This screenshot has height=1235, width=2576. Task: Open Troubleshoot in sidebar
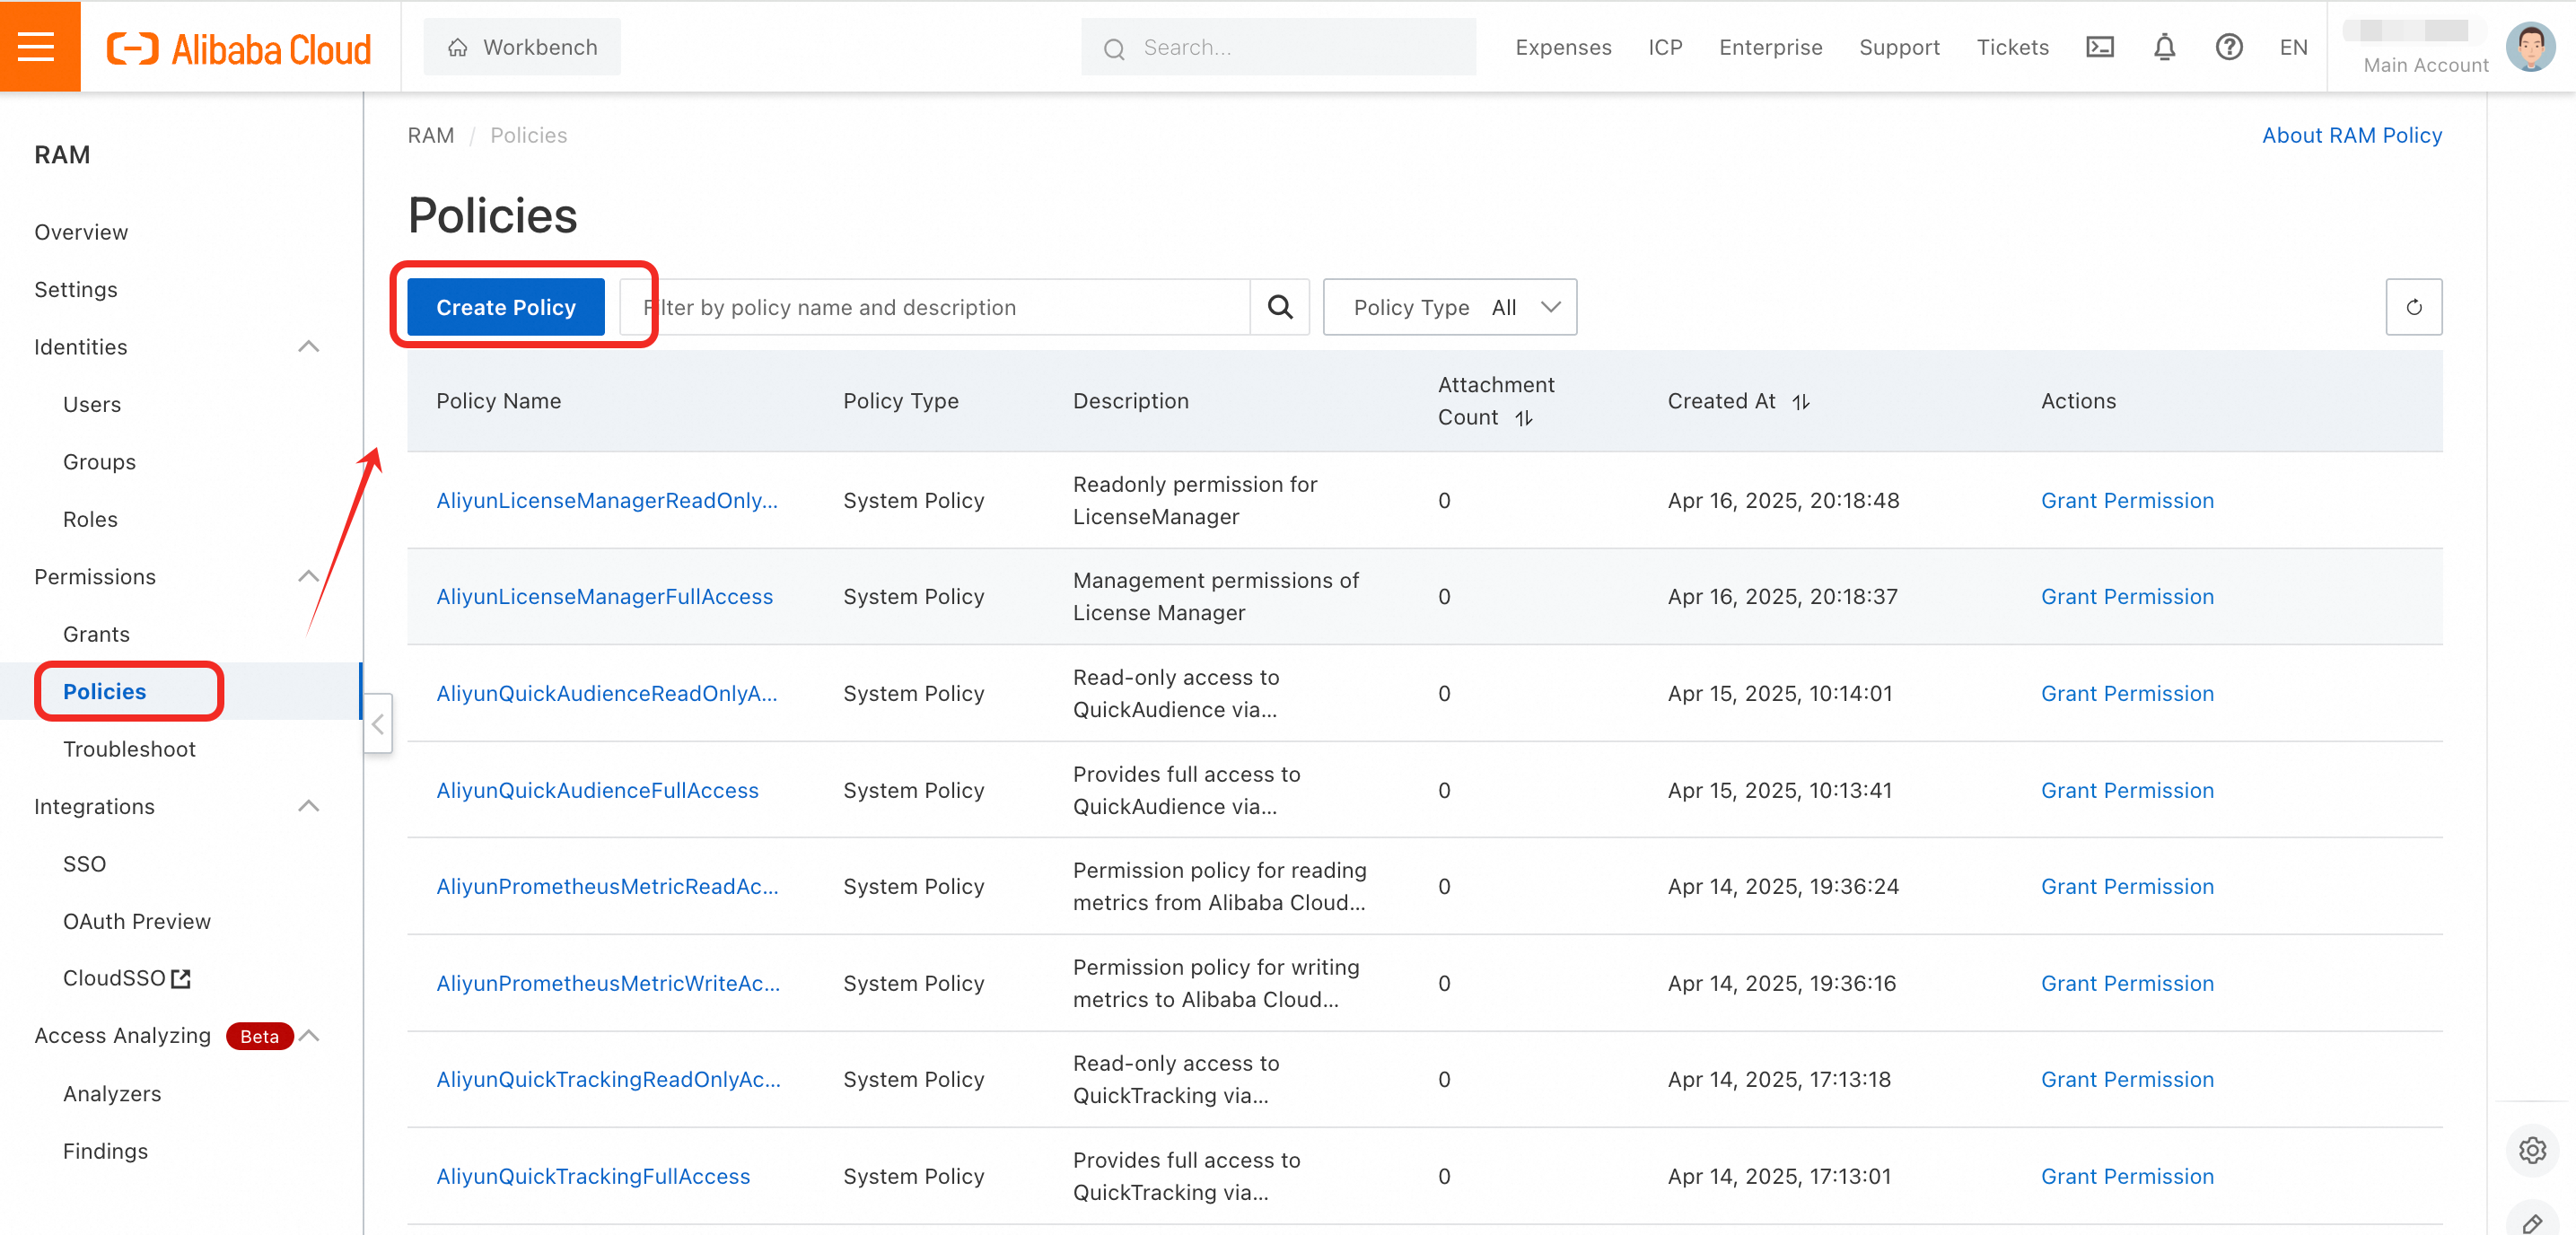pos(129,749)
